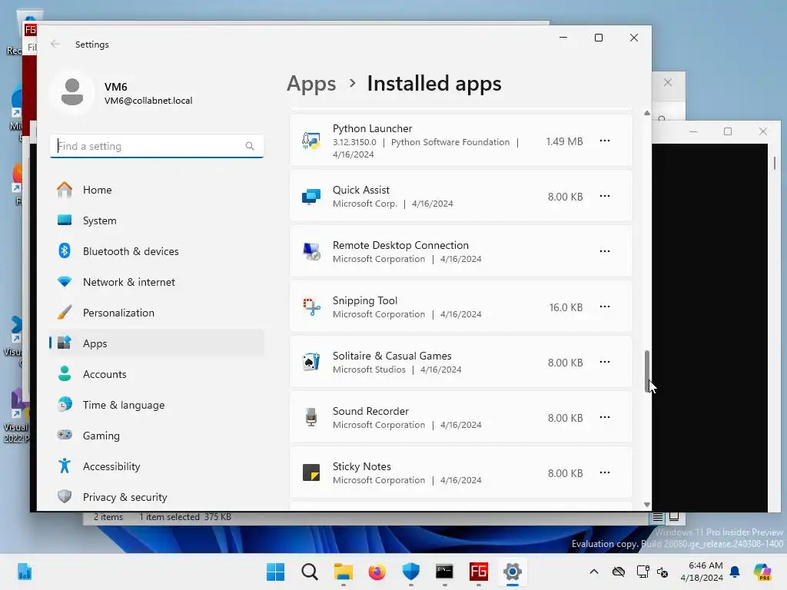Switch to the Command Prompt taskbar icon
The image size is (787, 590).
pos(445,572)
